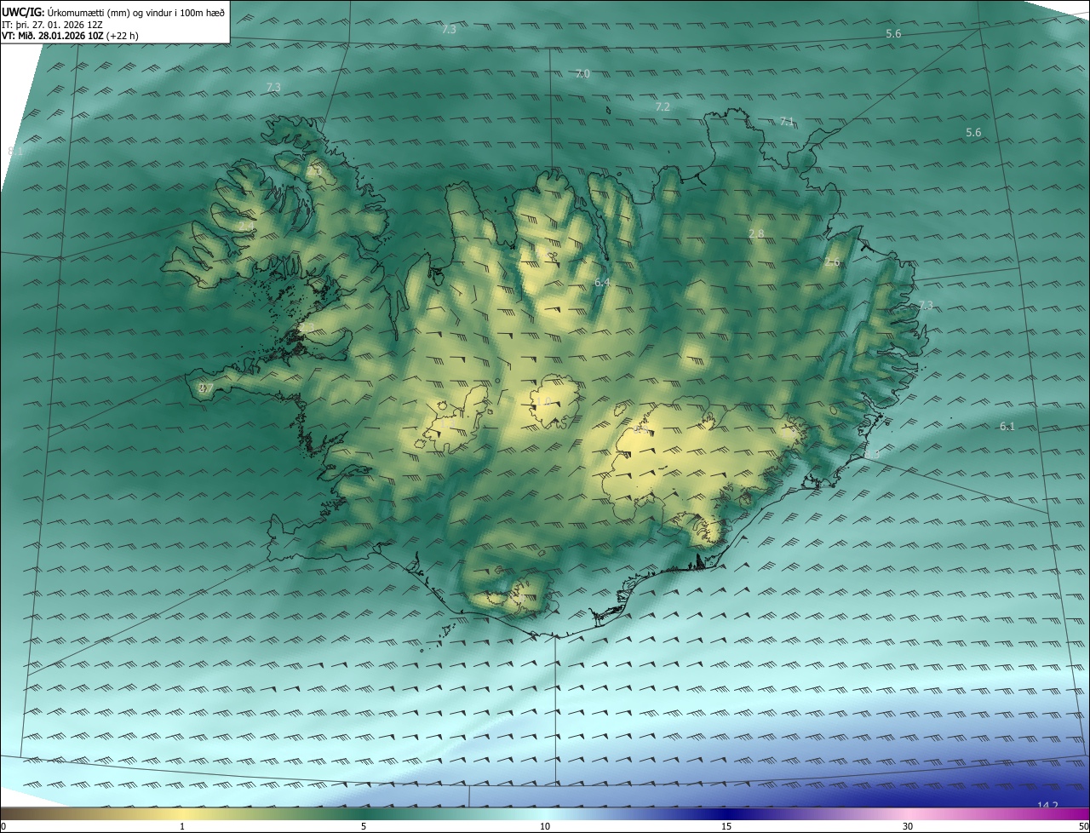Click the 30 tick label on the color scale
Image resolution: width=1090 pixels, height=833 pixels.
908,826
